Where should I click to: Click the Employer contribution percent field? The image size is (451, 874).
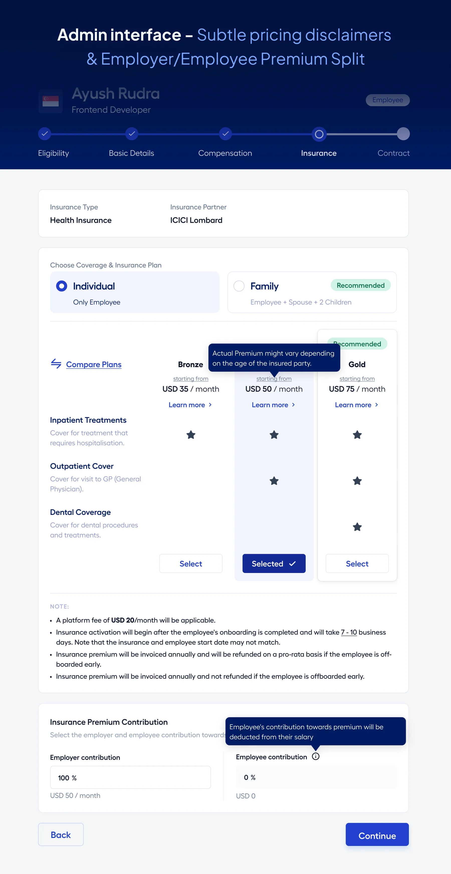(x=130, y=777)
